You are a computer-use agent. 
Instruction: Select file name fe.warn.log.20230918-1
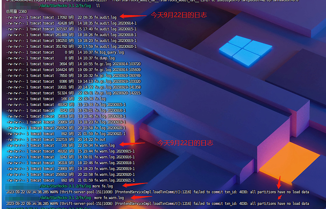click(114, 163)
